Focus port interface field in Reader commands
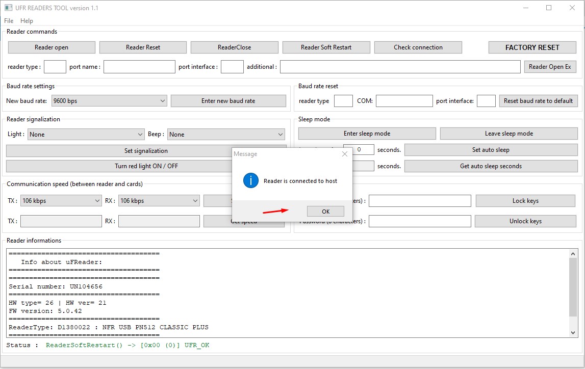This screenshot has height=369, width=585. click(x=232, y=67)
